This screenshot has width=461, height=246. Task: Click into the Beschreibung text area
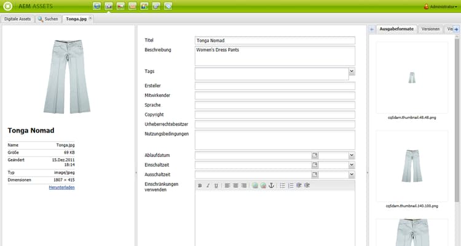tap(275, 56)
